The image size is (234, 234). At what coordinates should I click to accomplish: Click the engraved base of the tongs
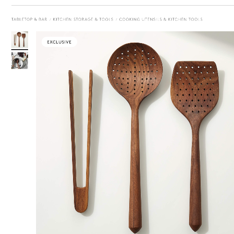point(80,200)
